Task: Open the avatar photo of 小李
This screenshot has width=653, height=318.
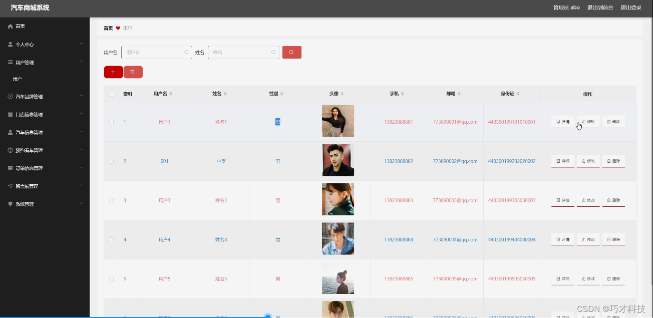Action: tap(338, 160)
